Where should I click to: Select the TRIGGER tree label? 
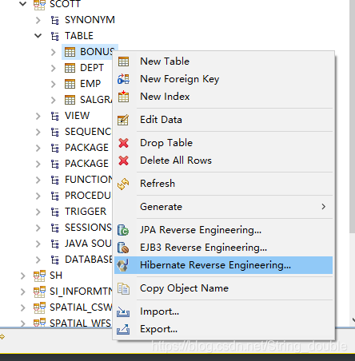(86, 212)
